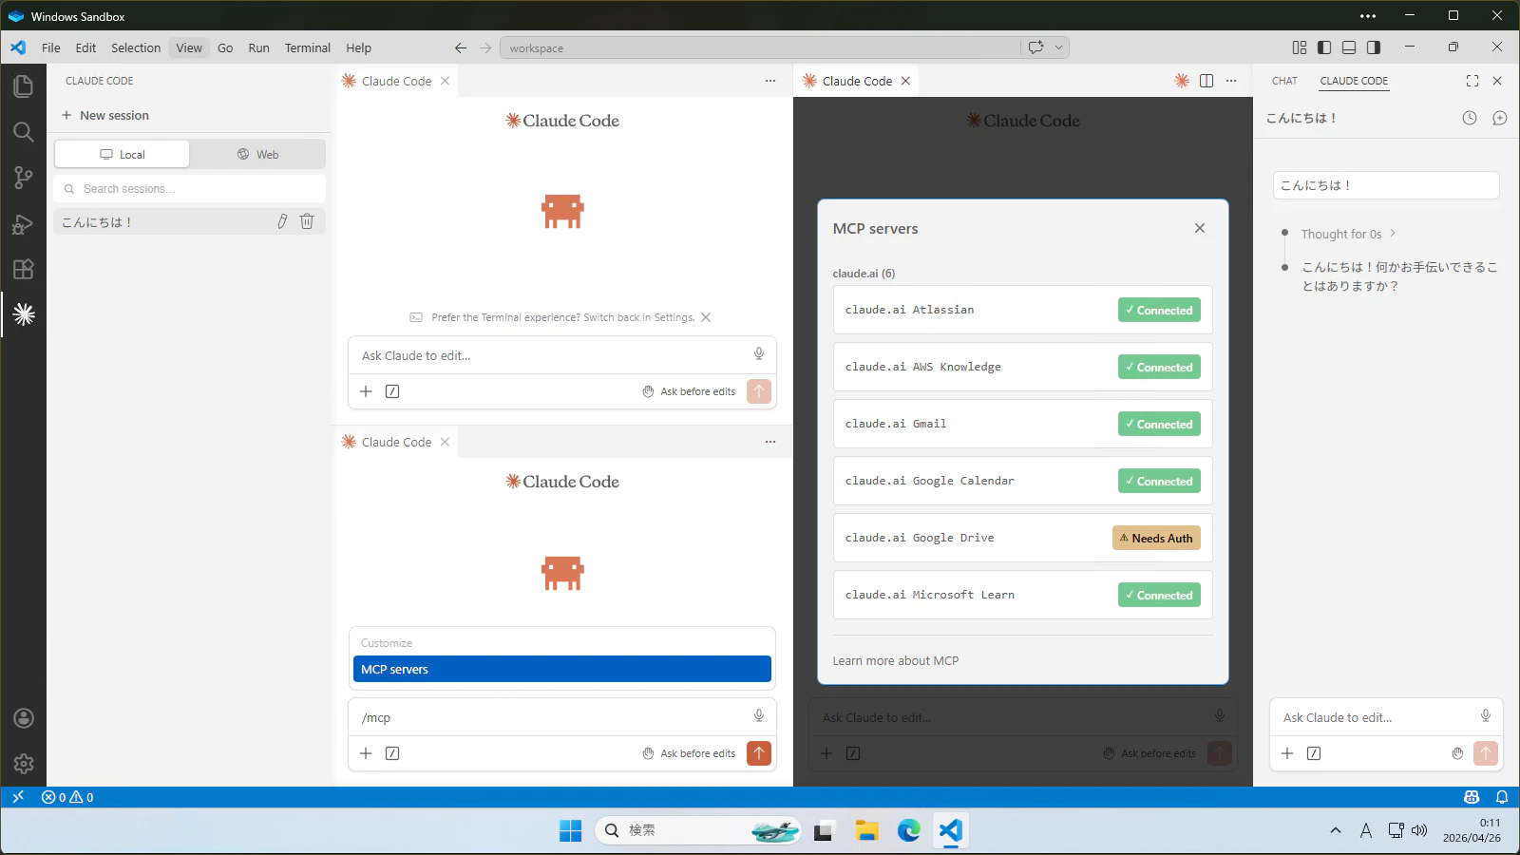Open the Search view in activity bar
The image size is (1520, 855).
[23, 132]
